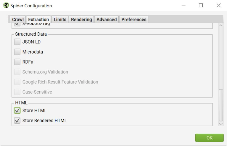Go to the Limits tab
227x146 pixels.
pos(60,19)
